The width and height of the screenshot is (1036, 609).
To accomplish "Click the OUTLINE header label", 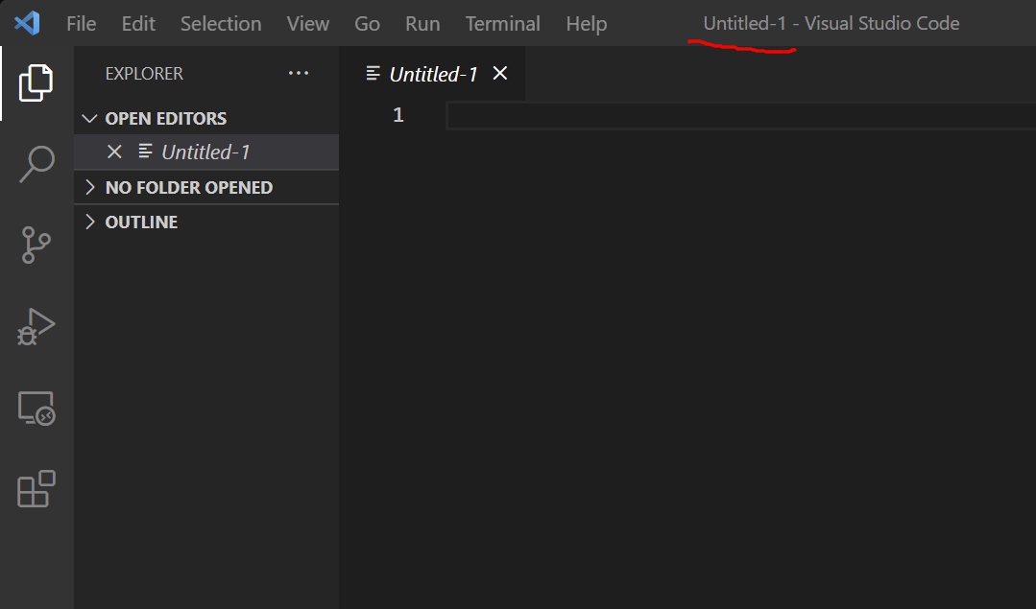I will pyautogui.click(x=141, y=222).
